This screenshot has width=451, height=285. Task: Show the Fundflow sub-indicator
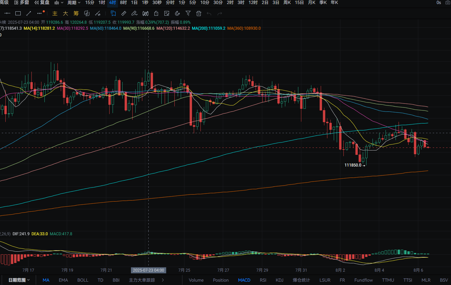[x=363, y=280]
